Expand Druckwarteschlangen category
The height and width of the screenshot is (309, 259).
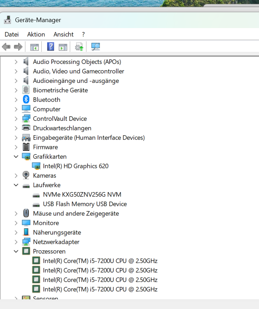click(x=16, y=128)
